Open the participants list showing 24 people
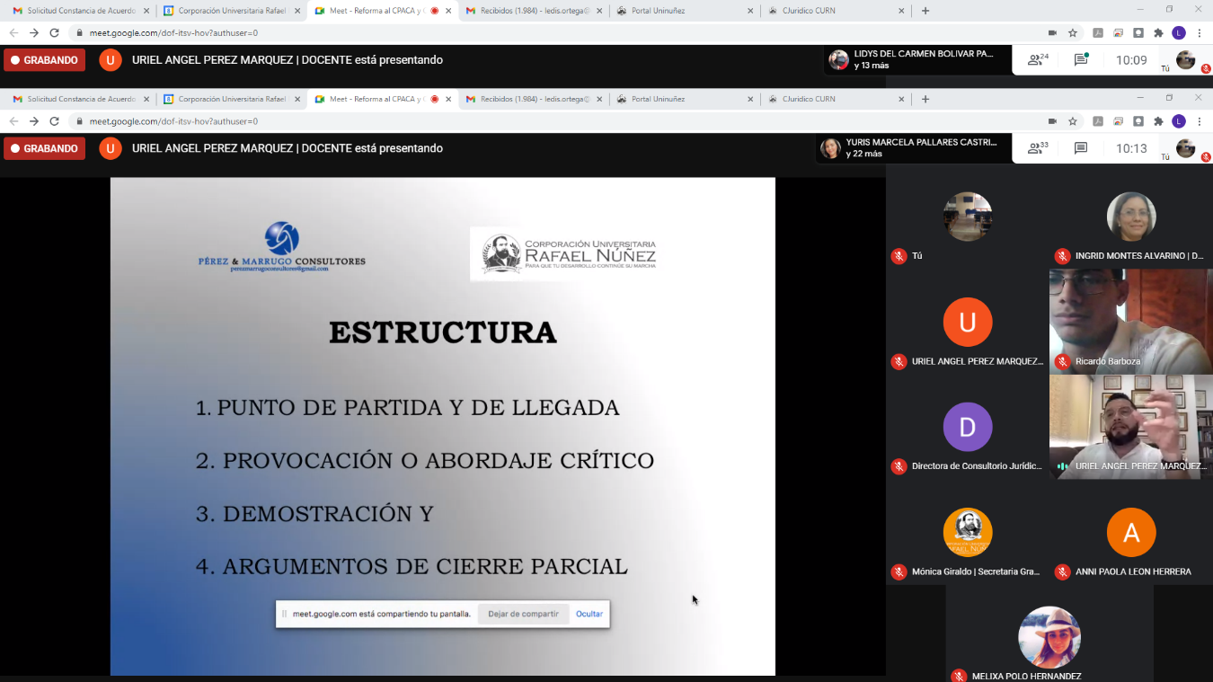 1038,60
